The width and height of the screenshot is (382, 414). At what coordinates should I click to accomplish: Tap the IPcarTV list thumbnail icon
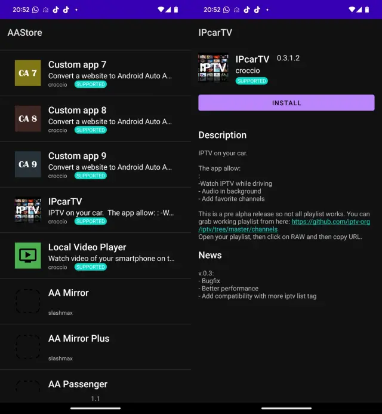click(x=28, y=210)
